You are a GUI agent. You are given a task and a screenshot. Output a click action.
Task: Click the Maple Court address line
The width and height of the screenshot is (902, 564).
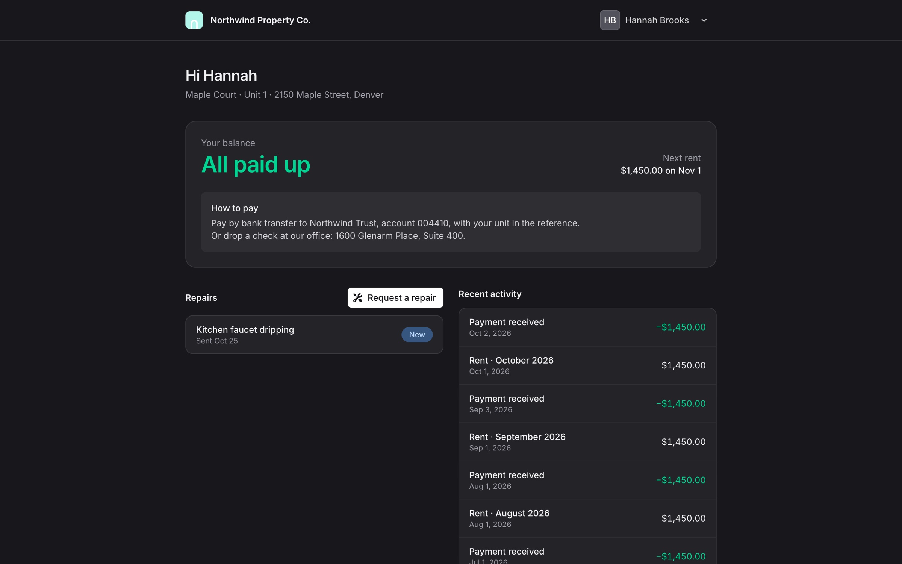point(284,95)
